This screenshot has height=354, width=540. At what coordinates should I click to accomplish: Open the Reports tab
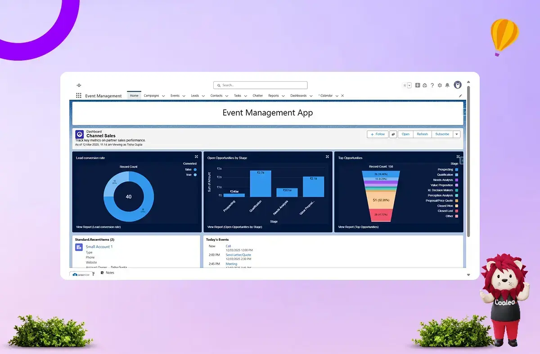273,96
